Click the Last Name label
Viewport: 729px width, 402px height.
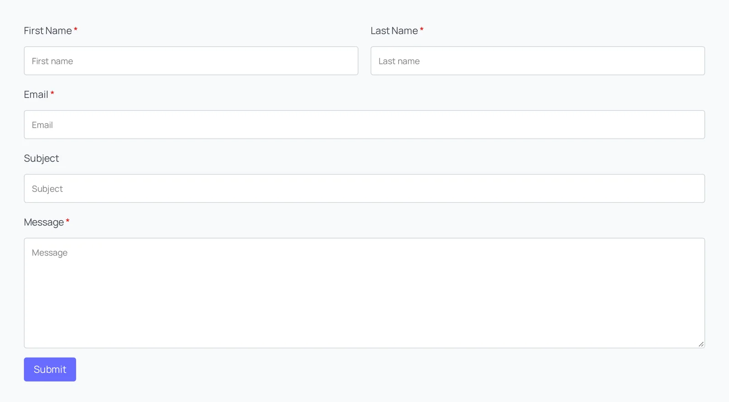tap(394, 31)
